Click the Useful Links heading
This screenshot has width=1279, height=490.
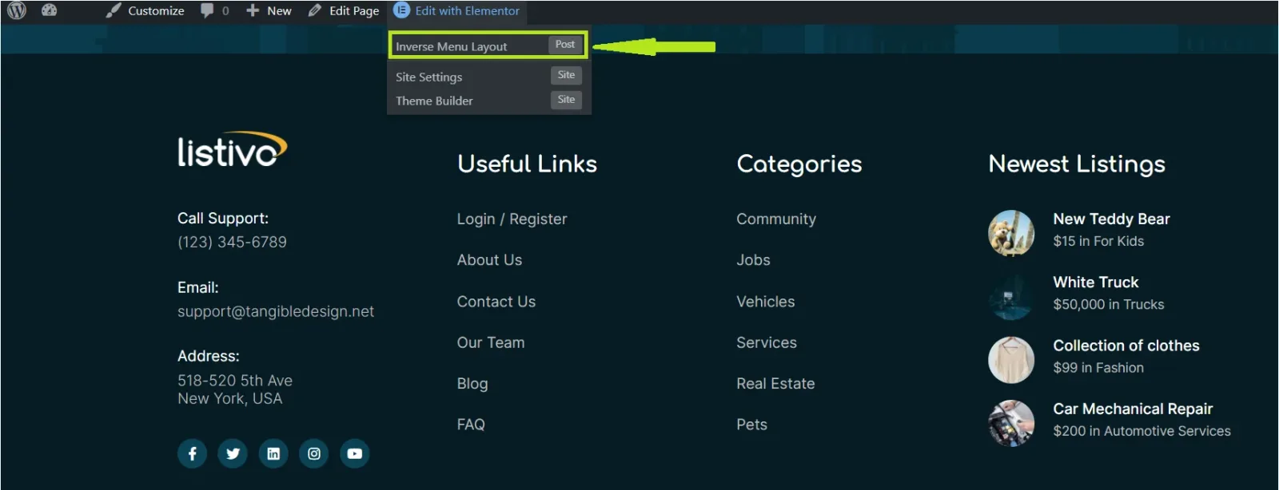tap(527, 164)
